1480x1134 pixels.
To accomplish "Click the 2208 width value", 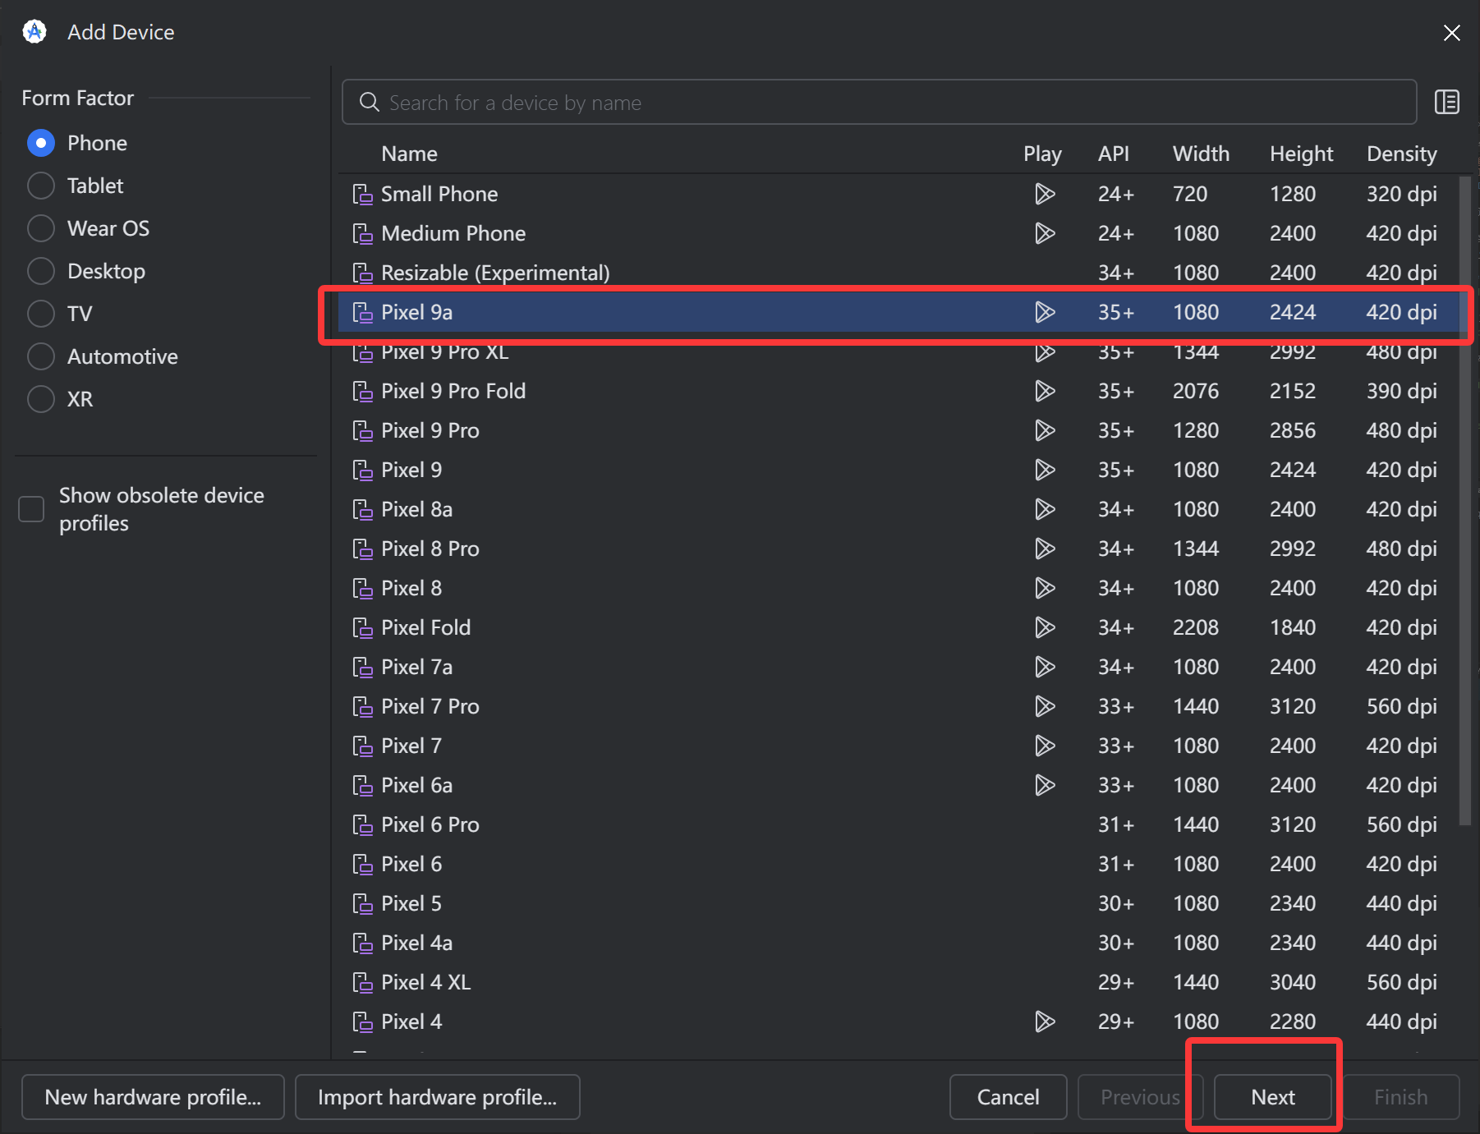I will coord(1195,627).
